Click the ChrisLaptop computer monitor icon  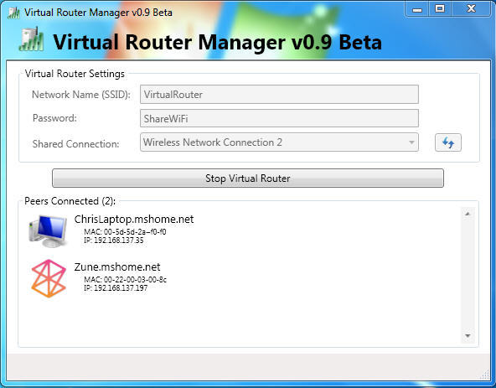pyautogui.click(x=48, y=230)
